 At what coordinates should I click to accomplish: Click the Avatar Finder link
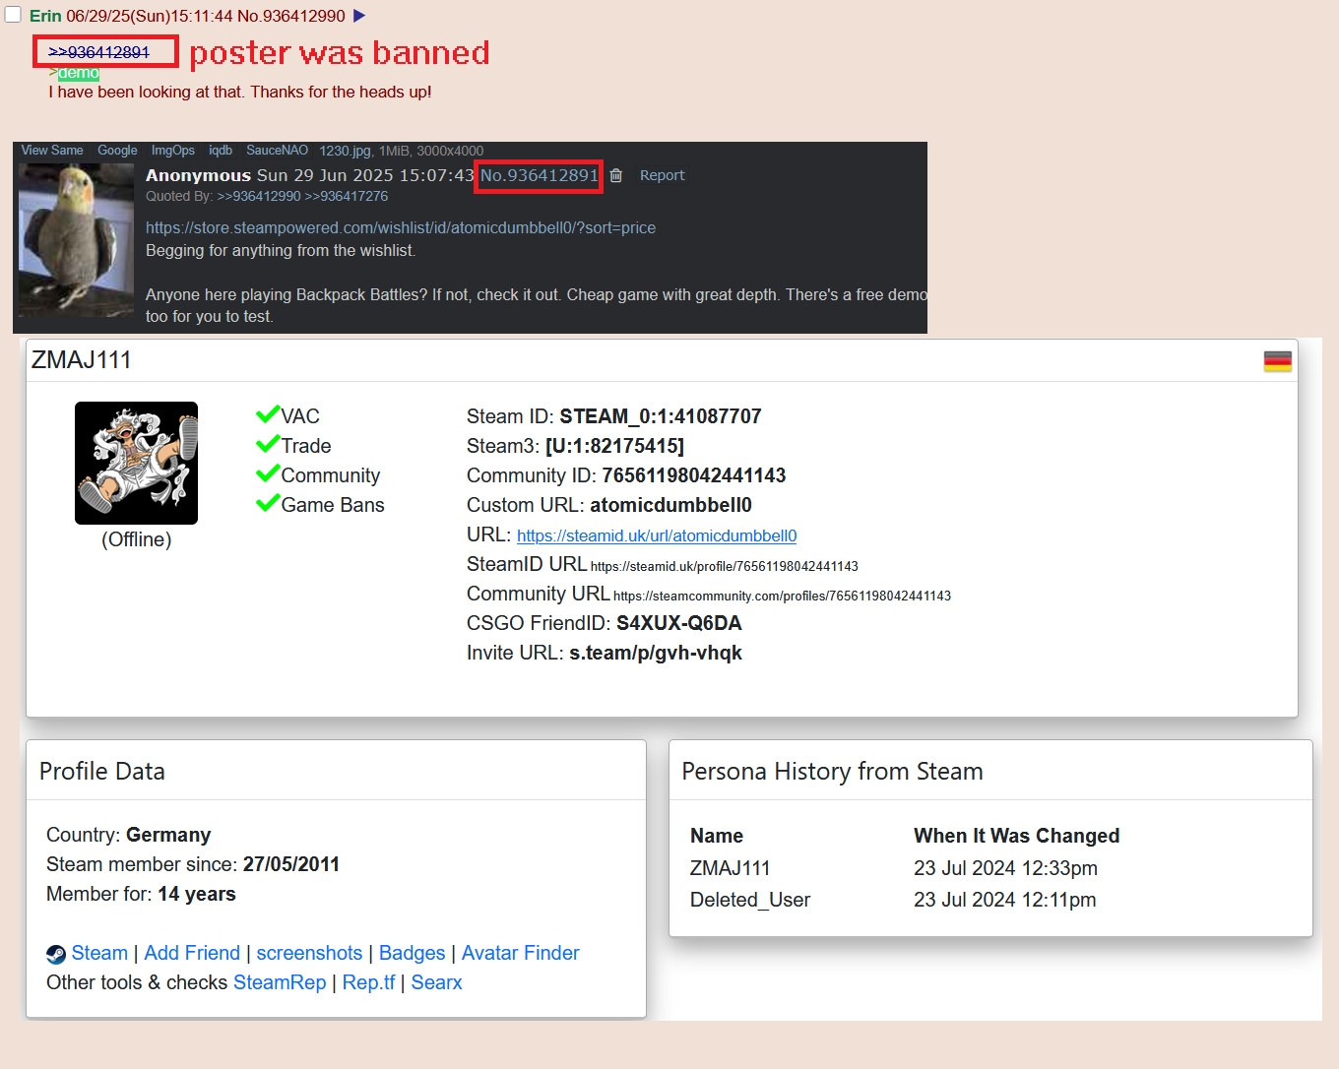click(521, 953)
